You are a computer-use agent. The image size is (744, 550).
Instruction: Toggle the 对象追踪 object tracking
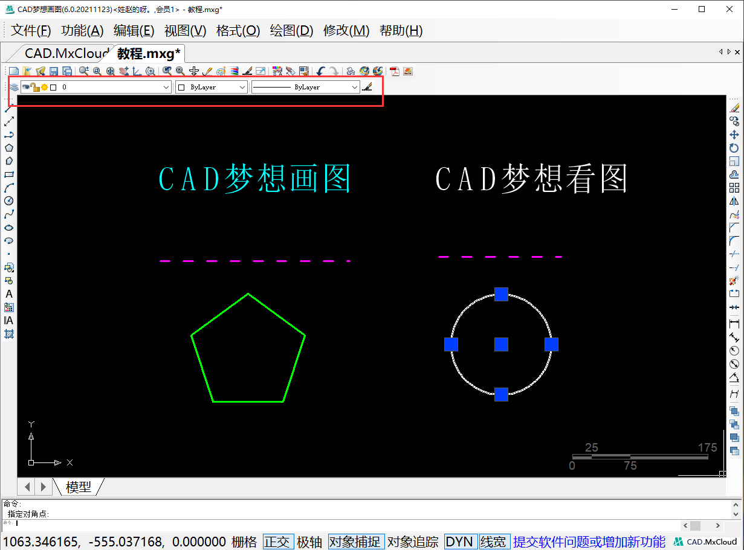coord(413,542)
